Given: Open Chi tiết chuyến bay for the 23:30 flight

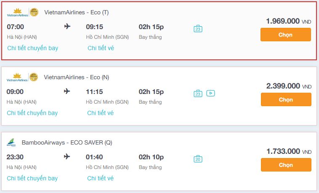Looking at the screenshot, I should [32, 178].
